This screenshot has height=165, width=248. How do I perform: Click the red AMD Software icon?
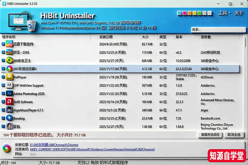[9, 102]
